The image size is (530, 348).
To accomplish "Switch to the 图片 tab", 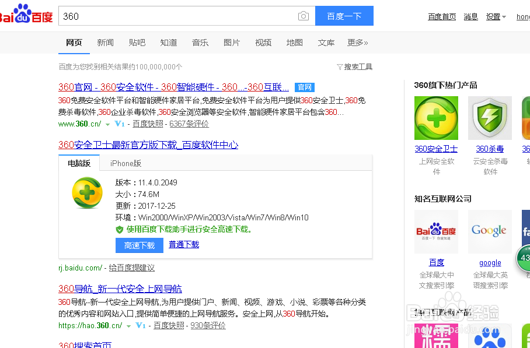I will [232, 43].
